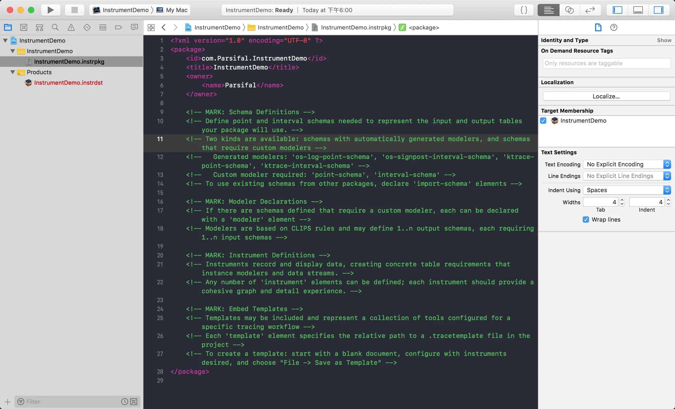This screenshot has width=675, height=409.
Task: Open the Indent Using Spaces dropdown
Action: tap(626, 190)
